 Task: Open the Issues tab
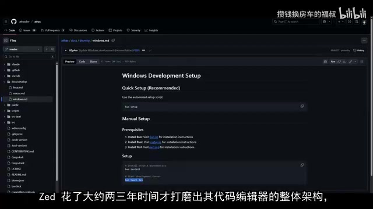(27, 30)
